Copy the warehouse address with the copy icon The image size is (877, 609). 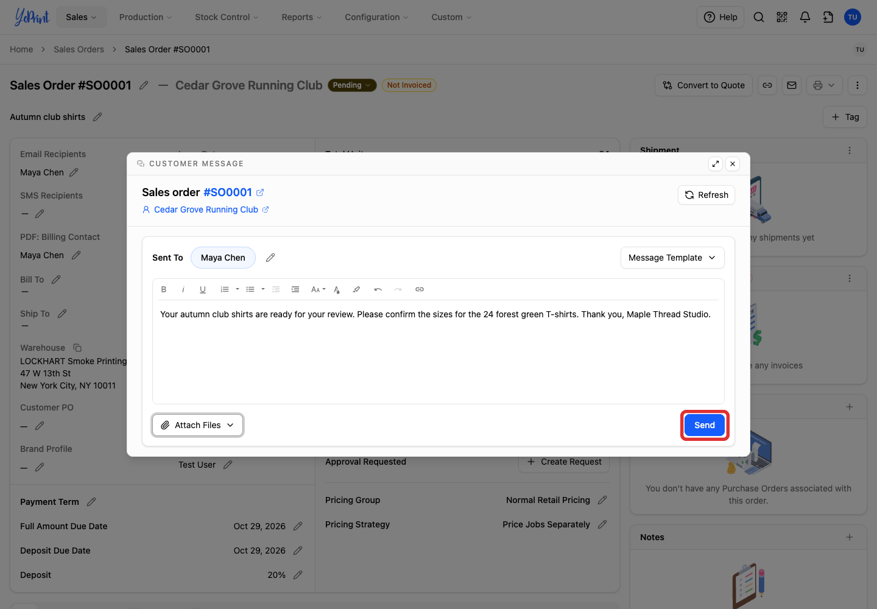tap(77, 348)
